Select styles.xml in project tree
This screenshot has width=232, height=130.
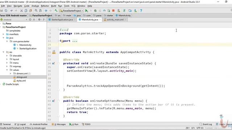tap(21, 81)
